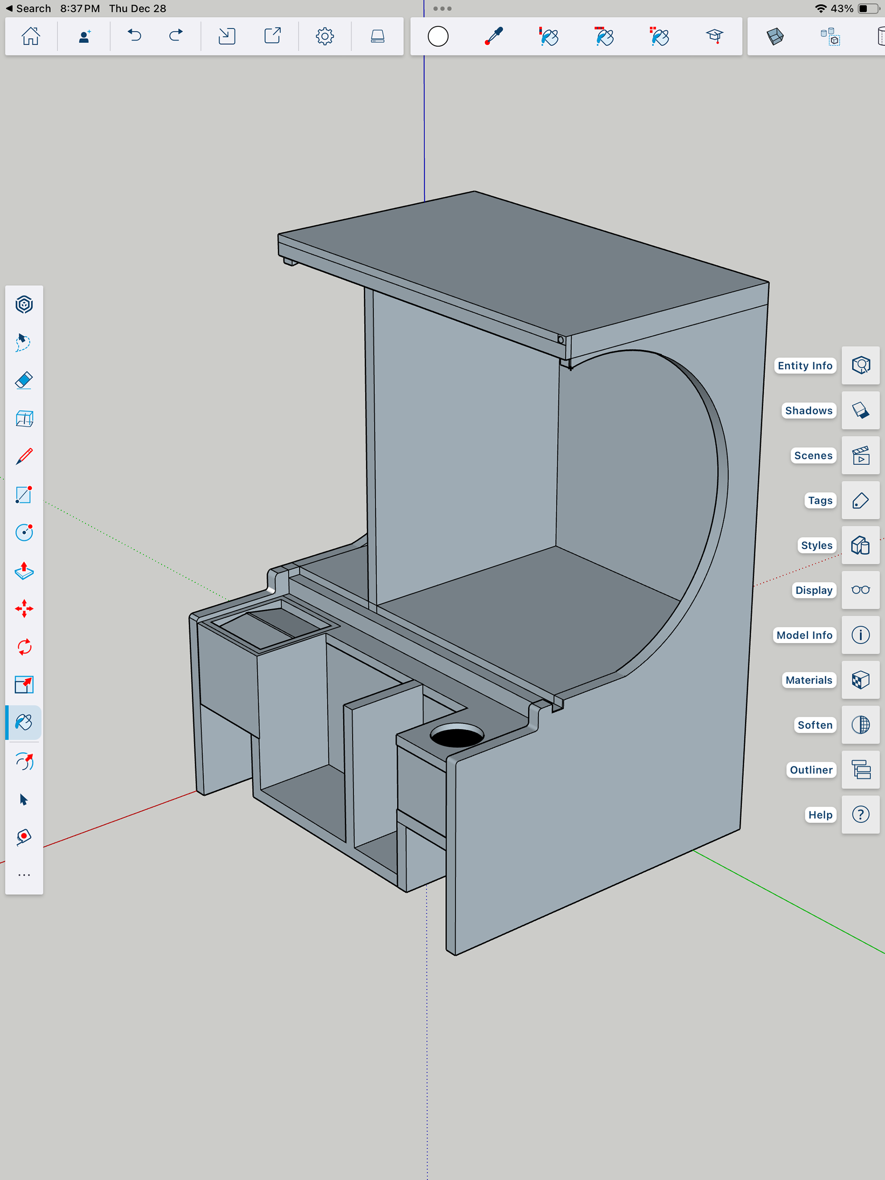Activate the Push/Pull tool
The image size is (885, 1180).
(x=24, y=571)
